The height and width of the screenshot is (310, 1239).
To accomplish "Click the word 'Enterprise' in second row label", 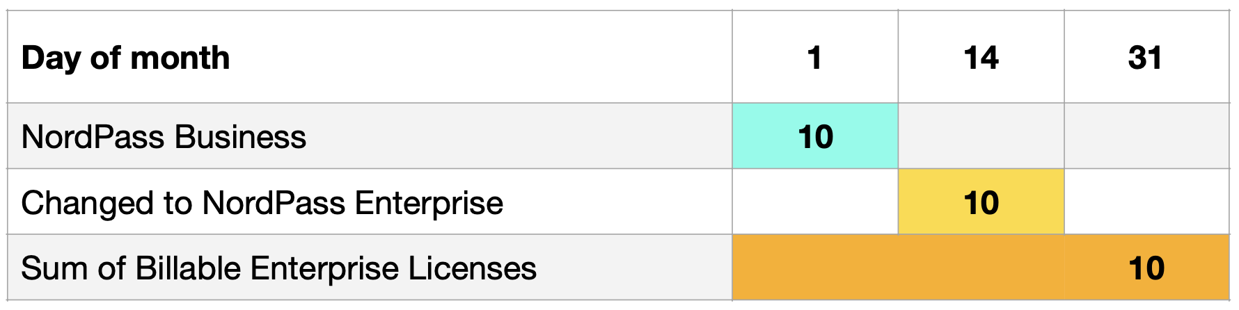I will pyautogui.click(x=428, y=204).
